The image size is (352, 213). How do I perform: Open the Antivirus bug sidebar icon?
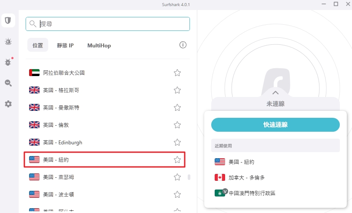(x=8, y=62)
